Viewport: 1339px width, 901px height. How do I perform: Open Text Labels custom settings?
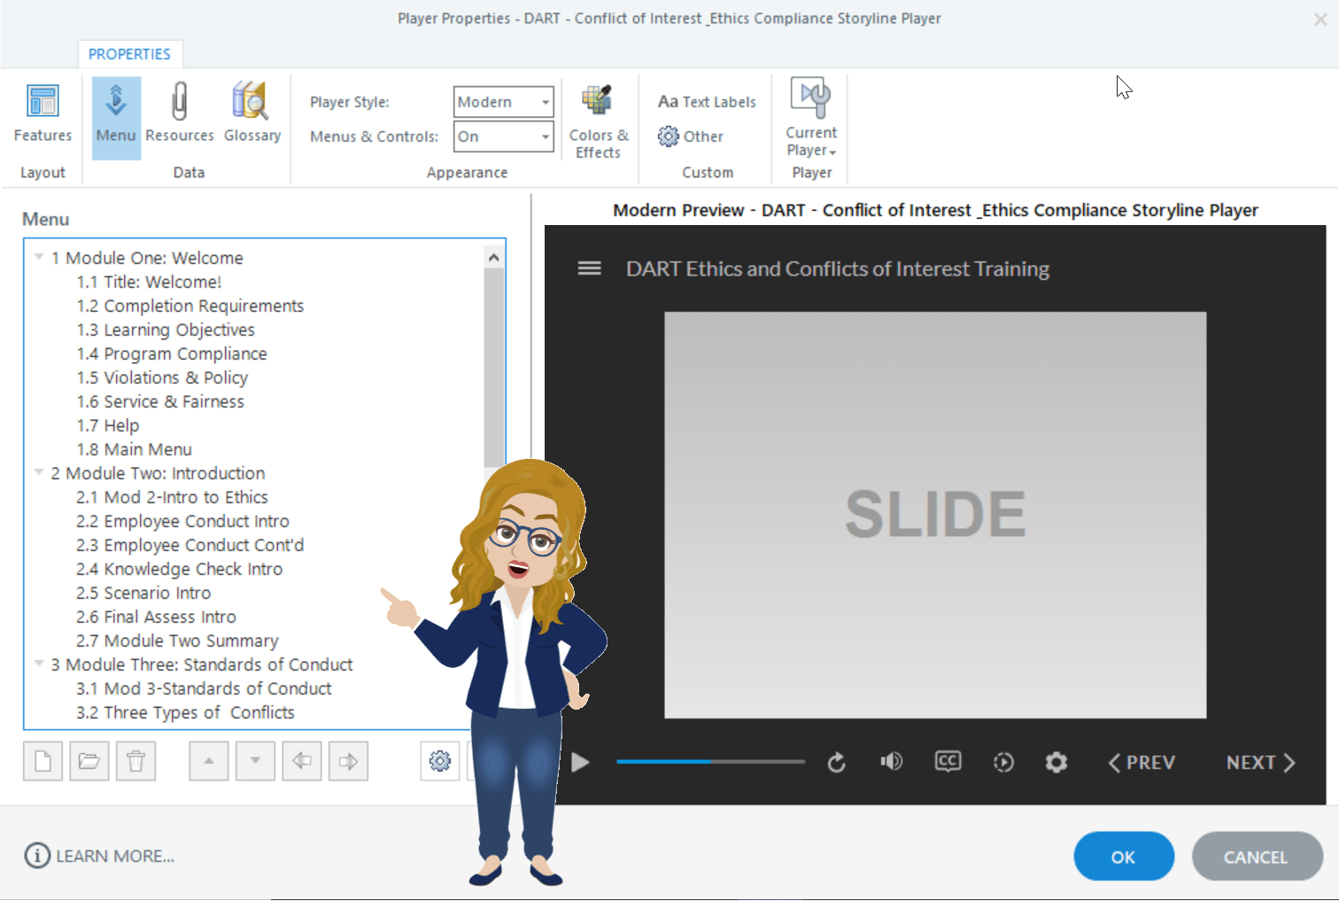tap(707, 102)
